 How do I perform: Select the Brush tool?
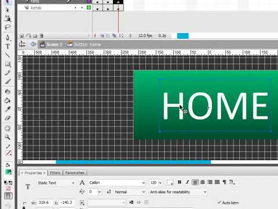click(8, 81)
